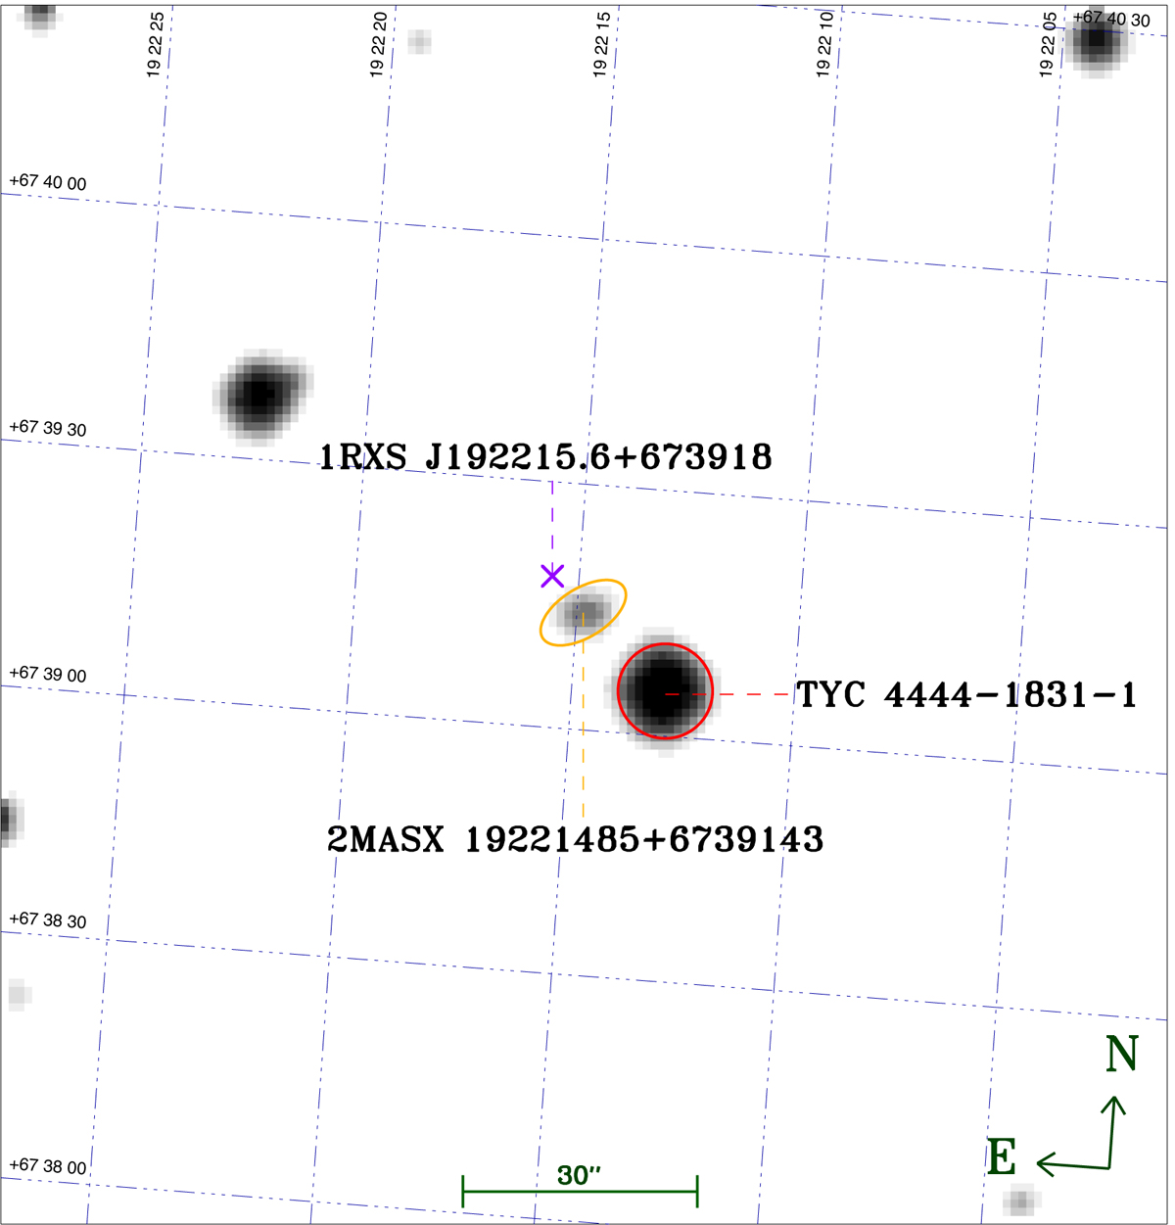Screen dimensions: 1175x1225
Task: Click the faint star at bottom right
Action: pos(1020,1200)
